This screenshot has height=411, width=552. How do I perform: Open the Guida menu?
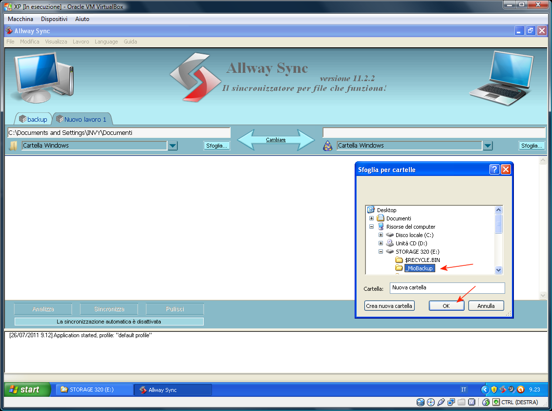coord(130,42)
